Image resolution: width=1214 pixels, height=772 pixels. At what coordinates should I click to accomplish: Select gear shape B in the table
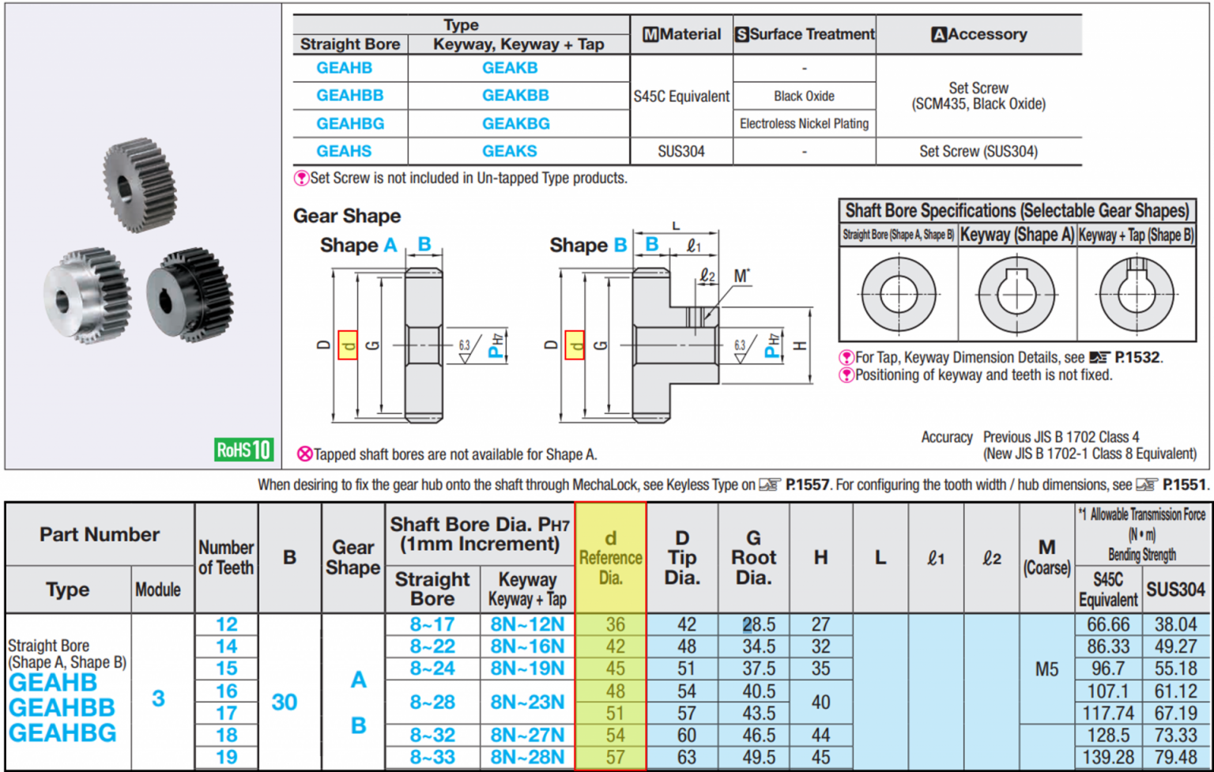pos(358,725)
